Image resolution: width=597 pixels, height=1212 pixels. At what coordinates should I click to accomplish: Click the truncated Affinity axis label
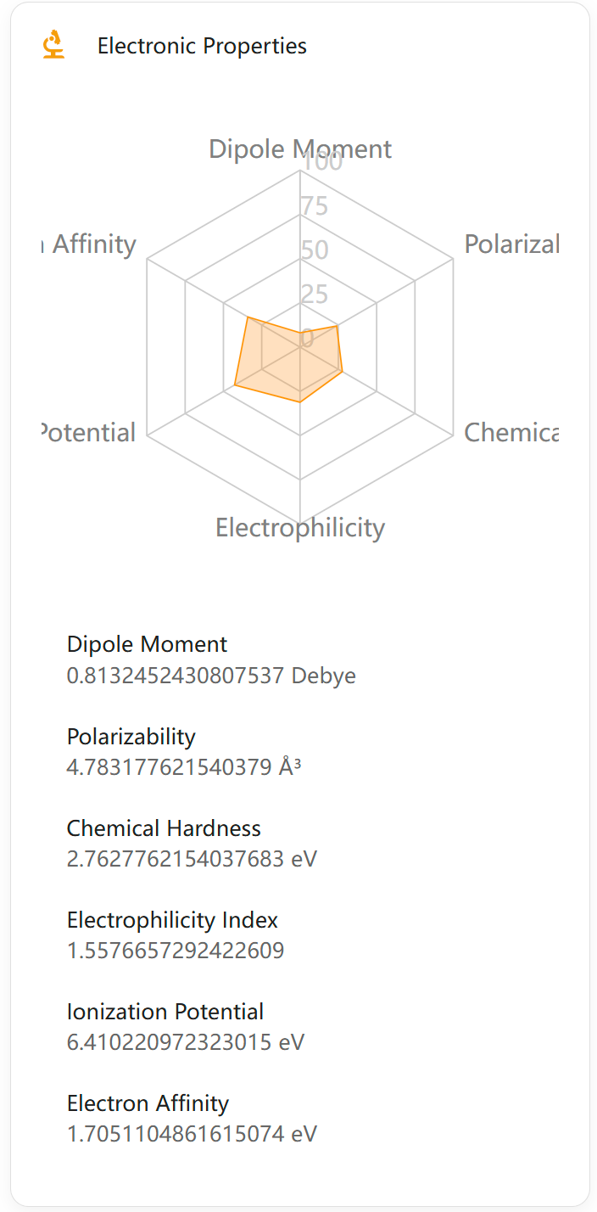(x=92, y=244)
